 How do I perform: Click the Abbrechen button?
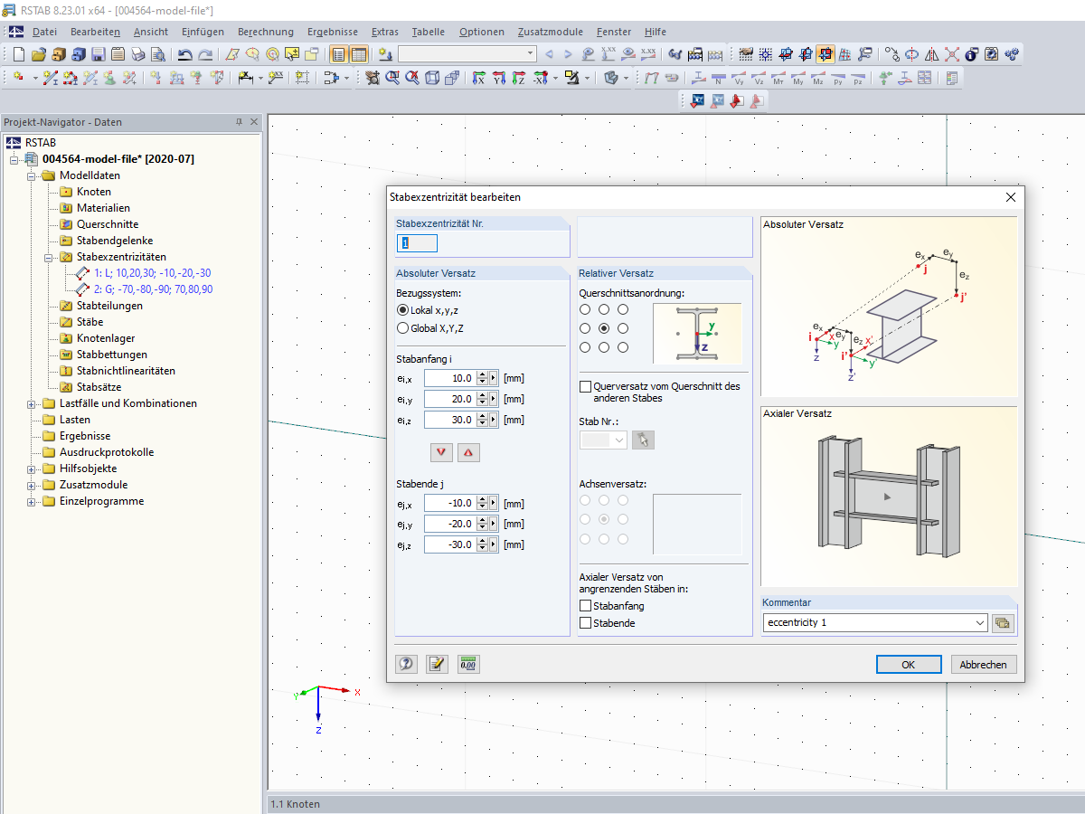click(x=984, y=664)
